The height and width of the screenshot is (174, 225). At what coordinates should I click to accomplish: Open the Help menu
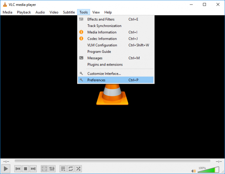coord(108,12)
